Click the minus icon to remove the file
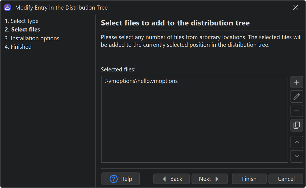This screenshot has width=306, height=188. coord(297,111)
